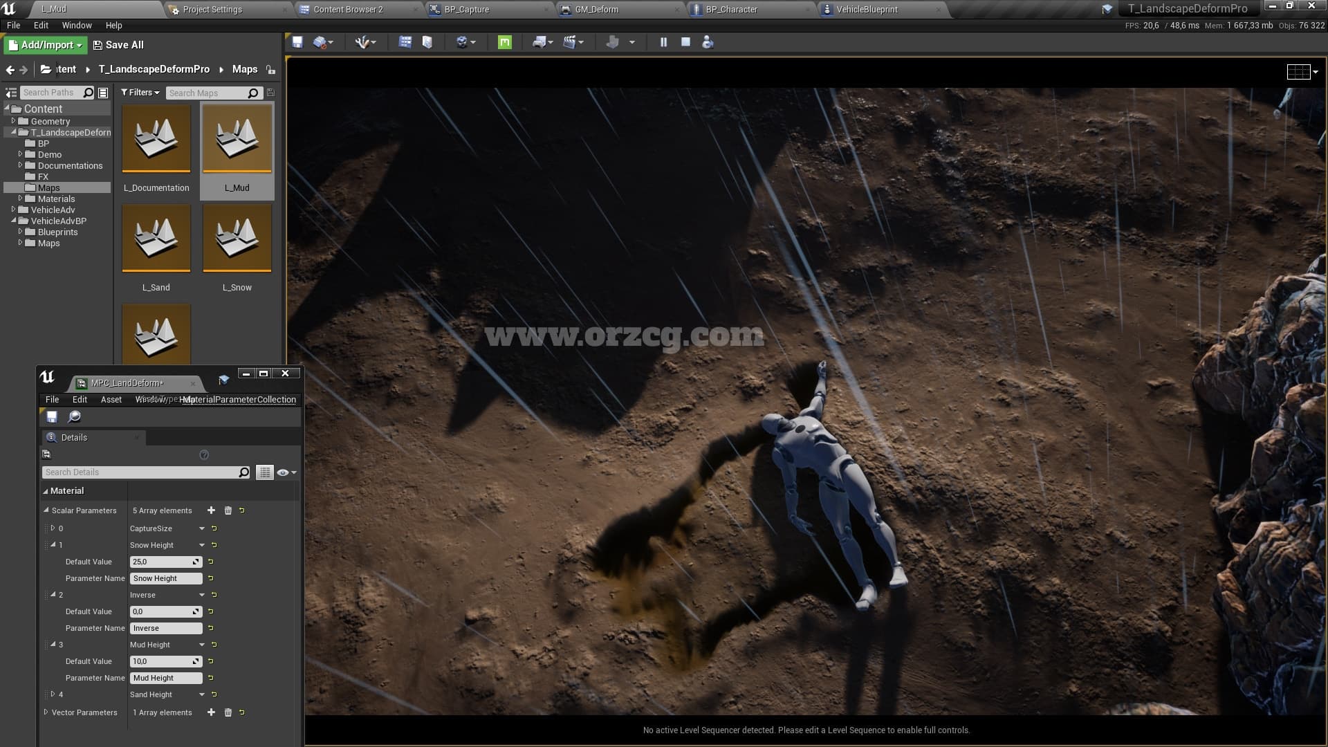Open the Modes tools icon
This screenshot has width=1328, height=747.
[362, 42]
